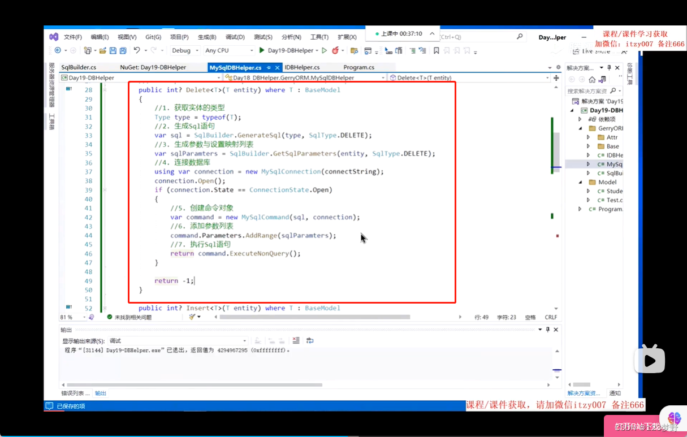Save the current file with disk icon
This screenshot has width=687, height=437.
(113, 50)
